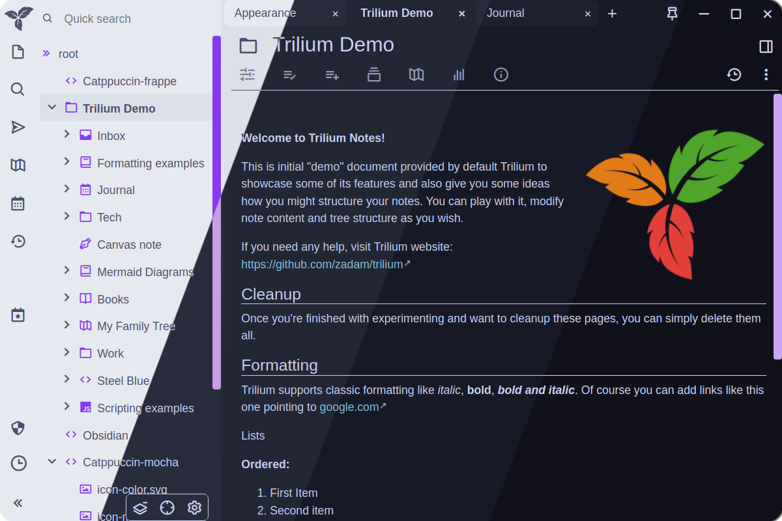Click the Trilium leaf logo in the sidebar
The height and width of the screenshot is (521, 782).
pyautogui.click(x=18, y=18)
